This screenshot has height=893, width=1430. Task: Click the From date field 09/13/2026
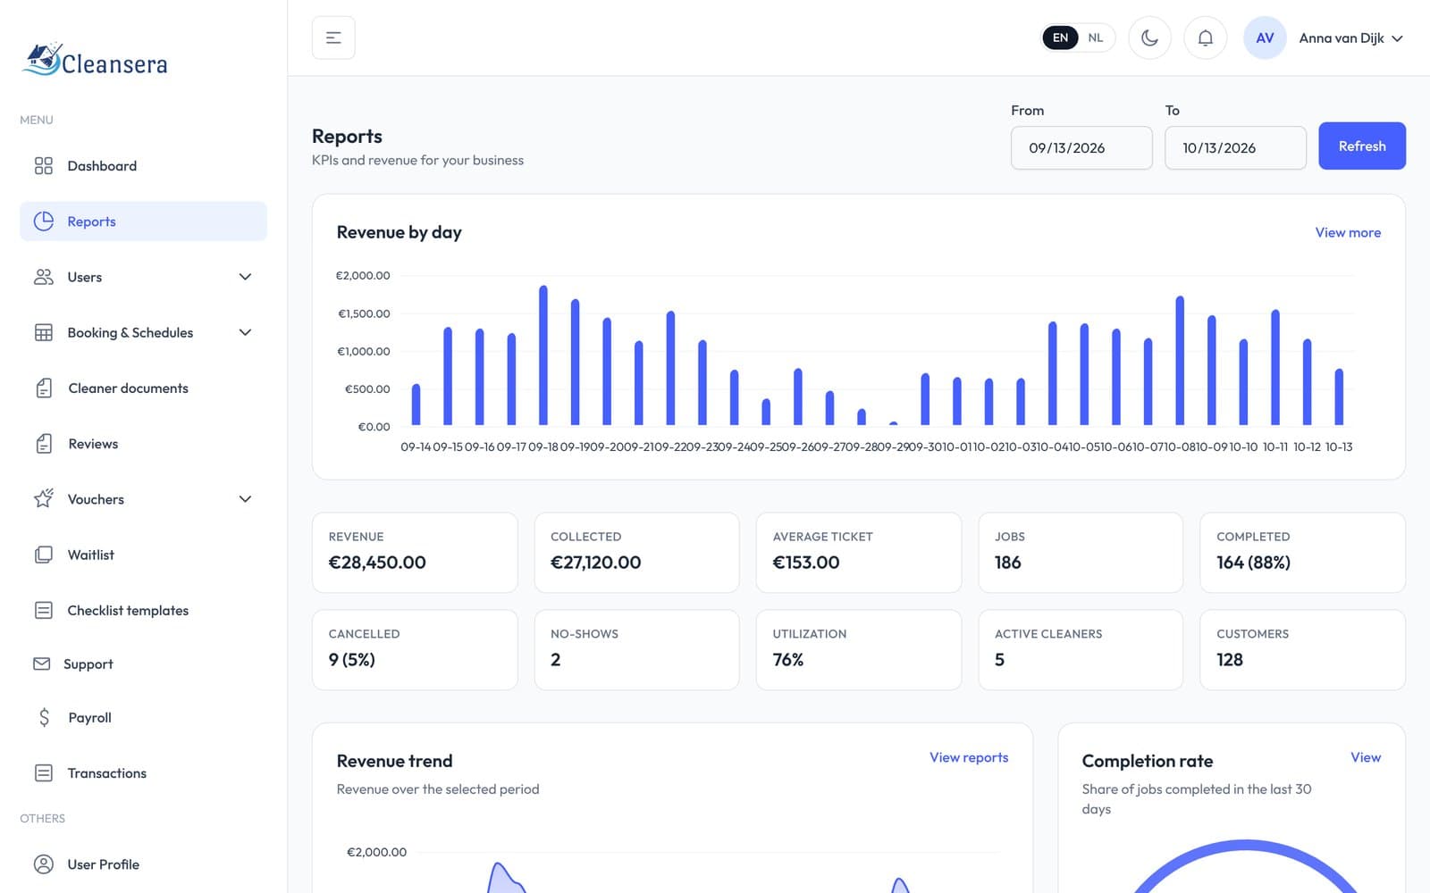(x=1081, y=147)
